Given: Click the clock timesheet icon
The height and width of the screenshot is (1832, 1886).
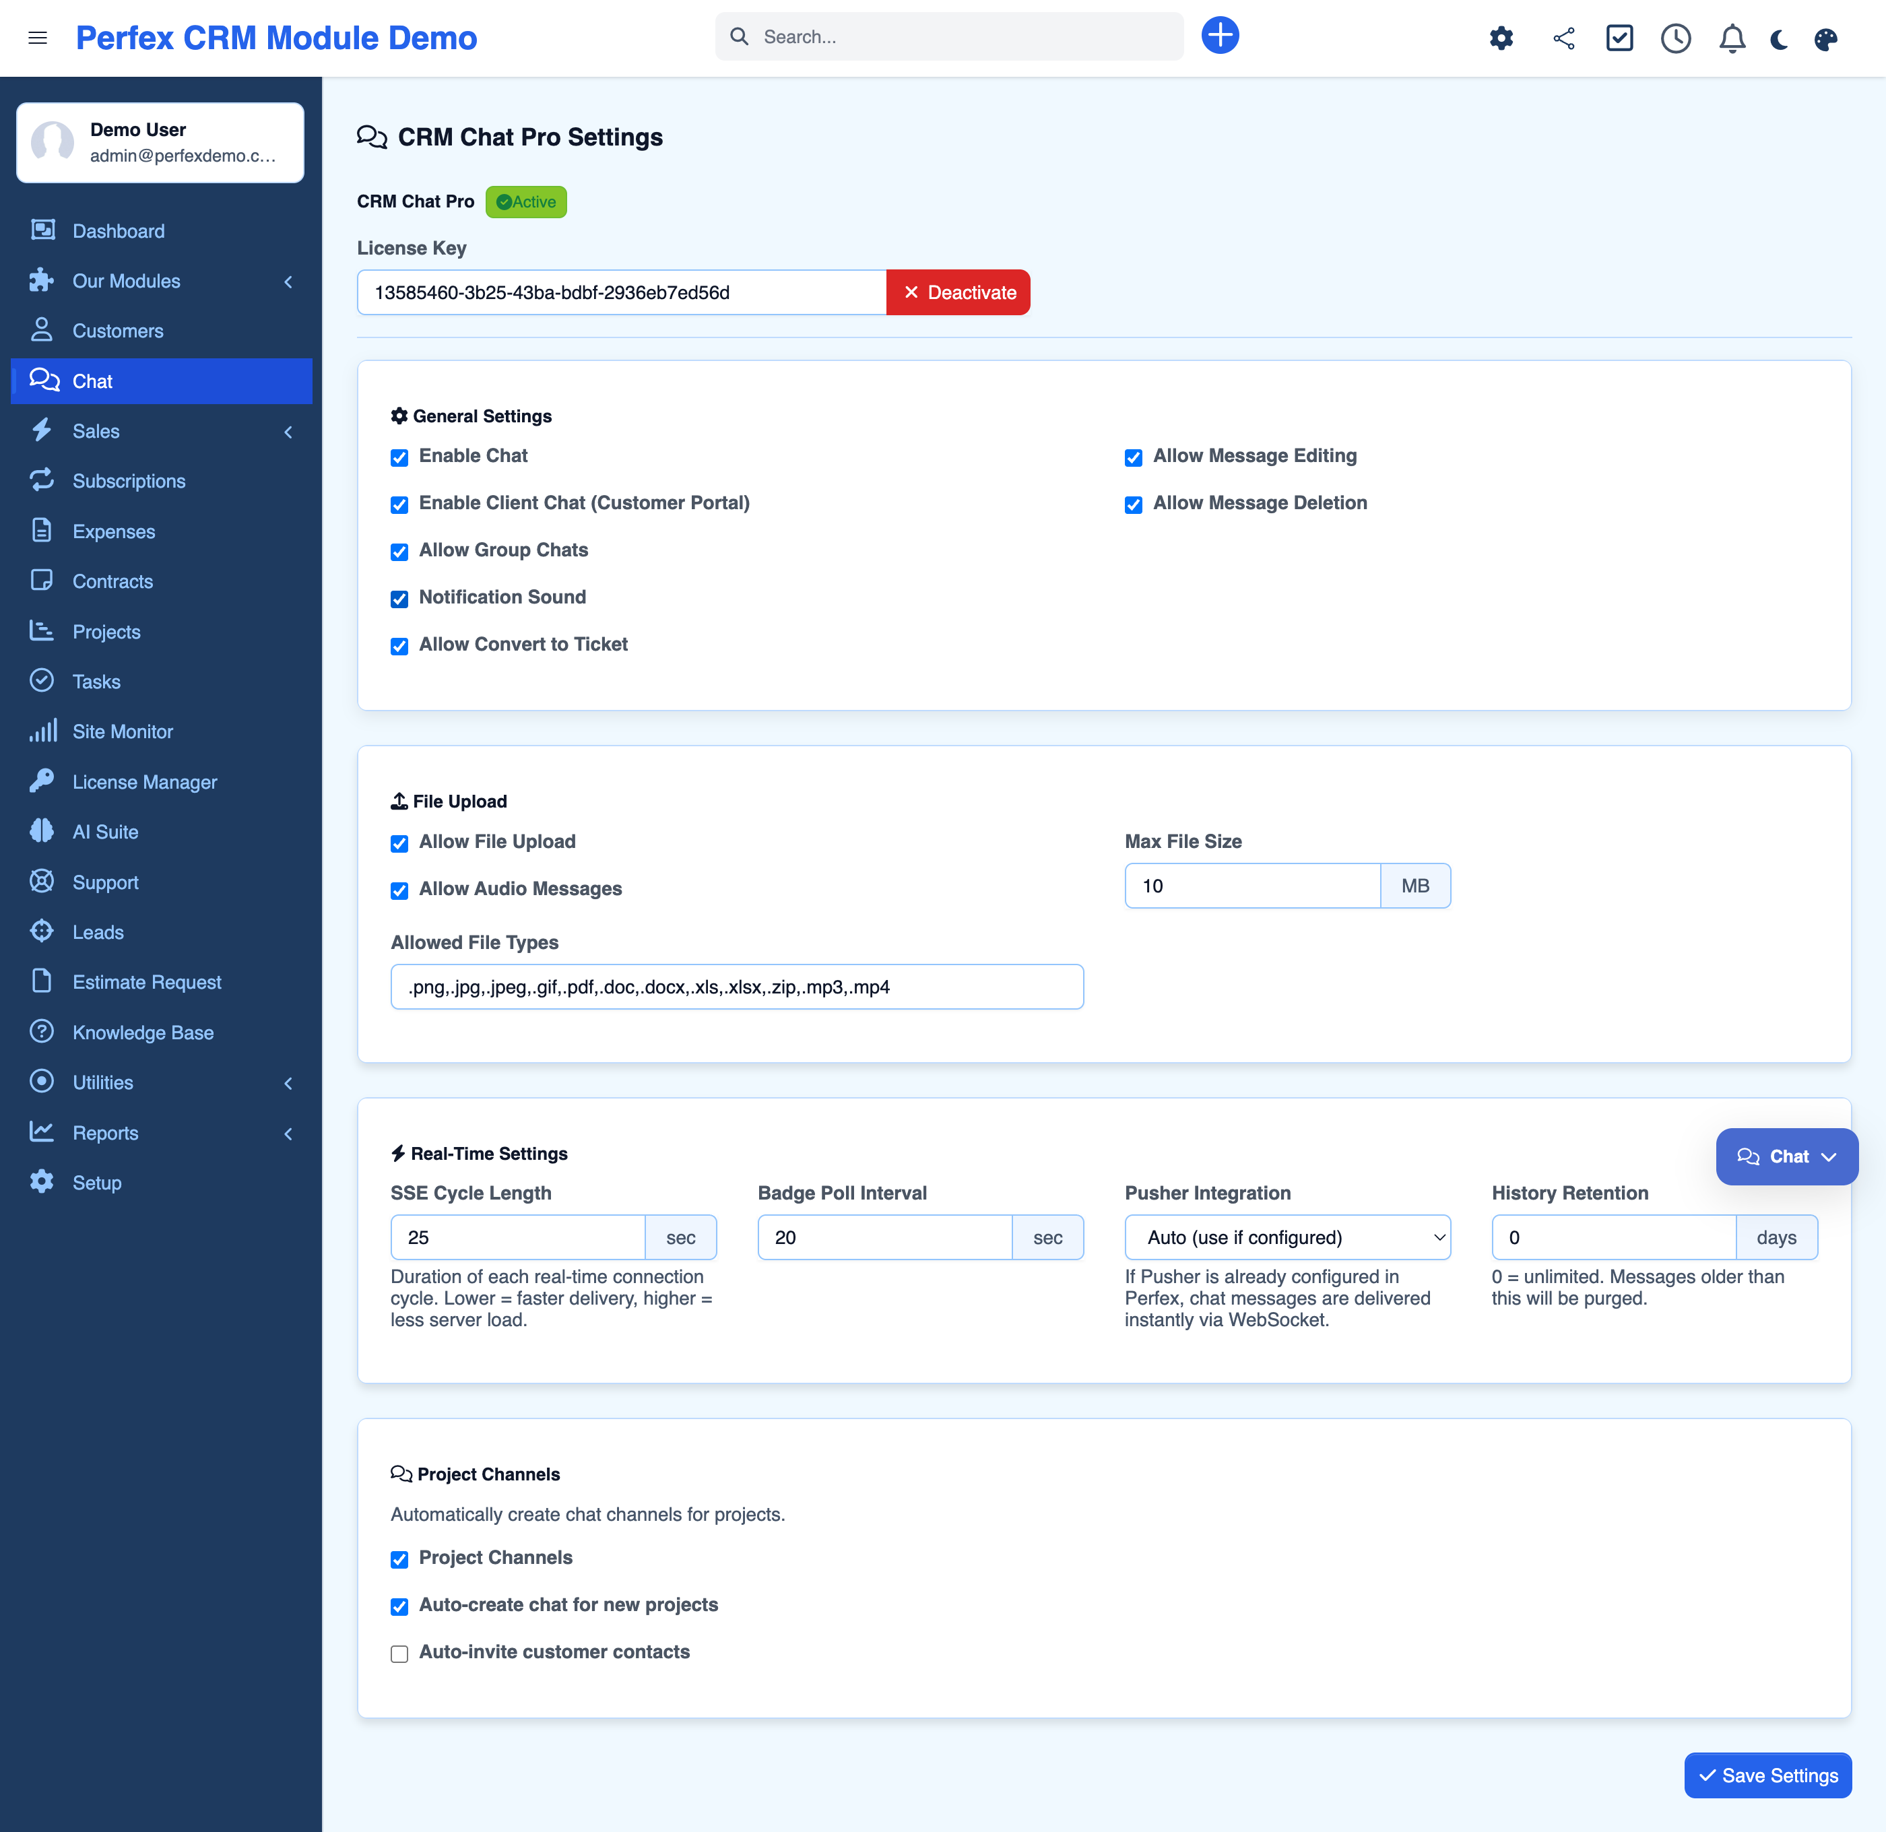Looking at the screenshot, I should click(x=1675, y=38).
